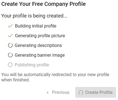
Task: Click the word Previous in the footer
Action: [61, 92]
